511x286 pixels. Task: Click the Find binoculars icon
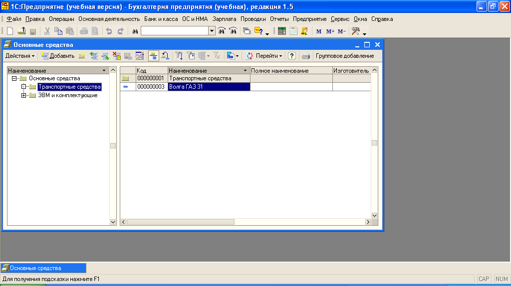(135, 31)
